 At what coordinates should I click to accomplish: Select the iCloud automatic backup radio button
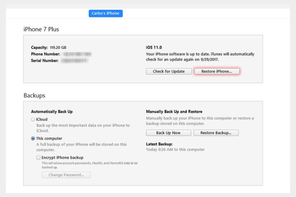click(x=33, y=119)
